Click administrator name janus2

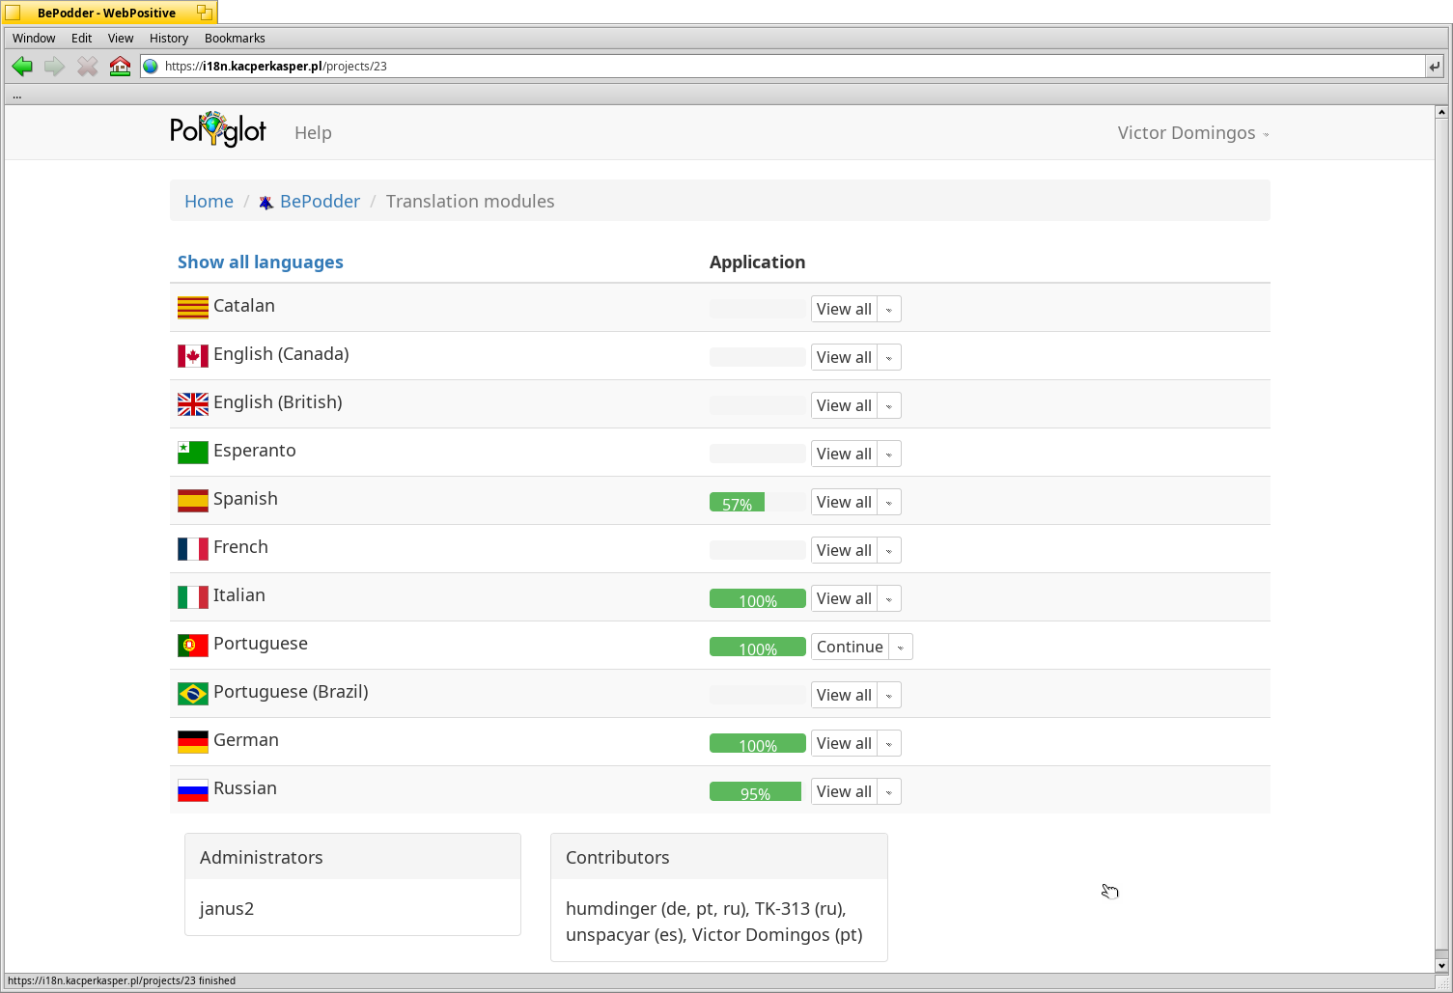(227, 909)
